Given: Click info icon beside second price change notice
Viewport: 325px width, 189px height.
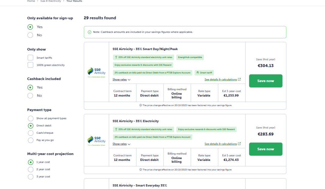Looking at the screenshot, I should (x=141, y=170).
